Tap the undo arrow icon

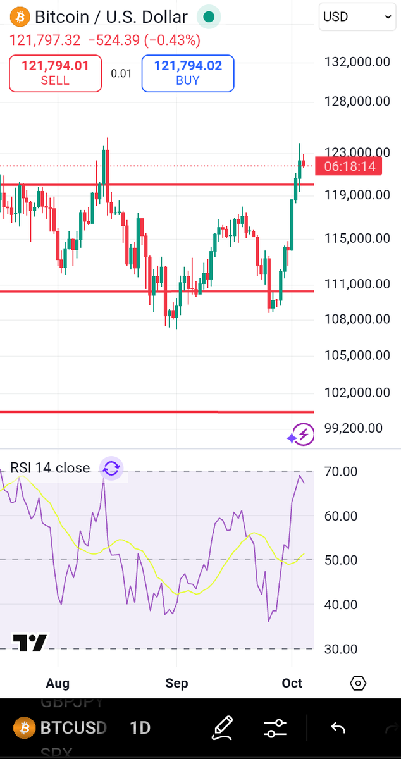coord(338,728)
